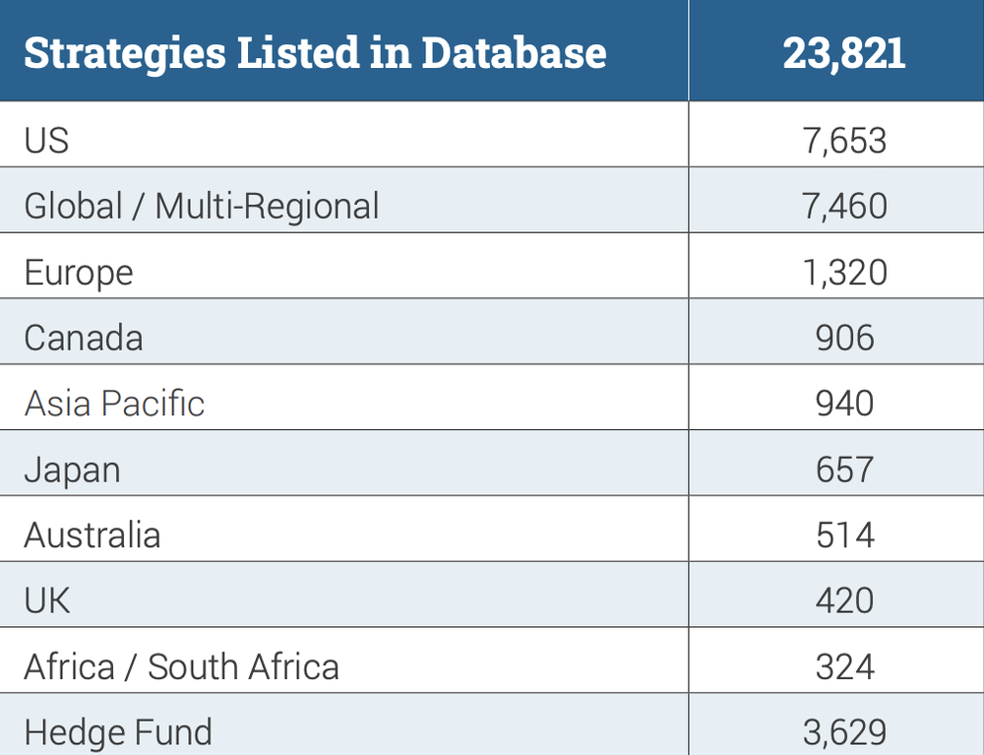This screenshot has height=755, width=984.
Task: Select the 23,821 total in header
Action: coord(844,52)
